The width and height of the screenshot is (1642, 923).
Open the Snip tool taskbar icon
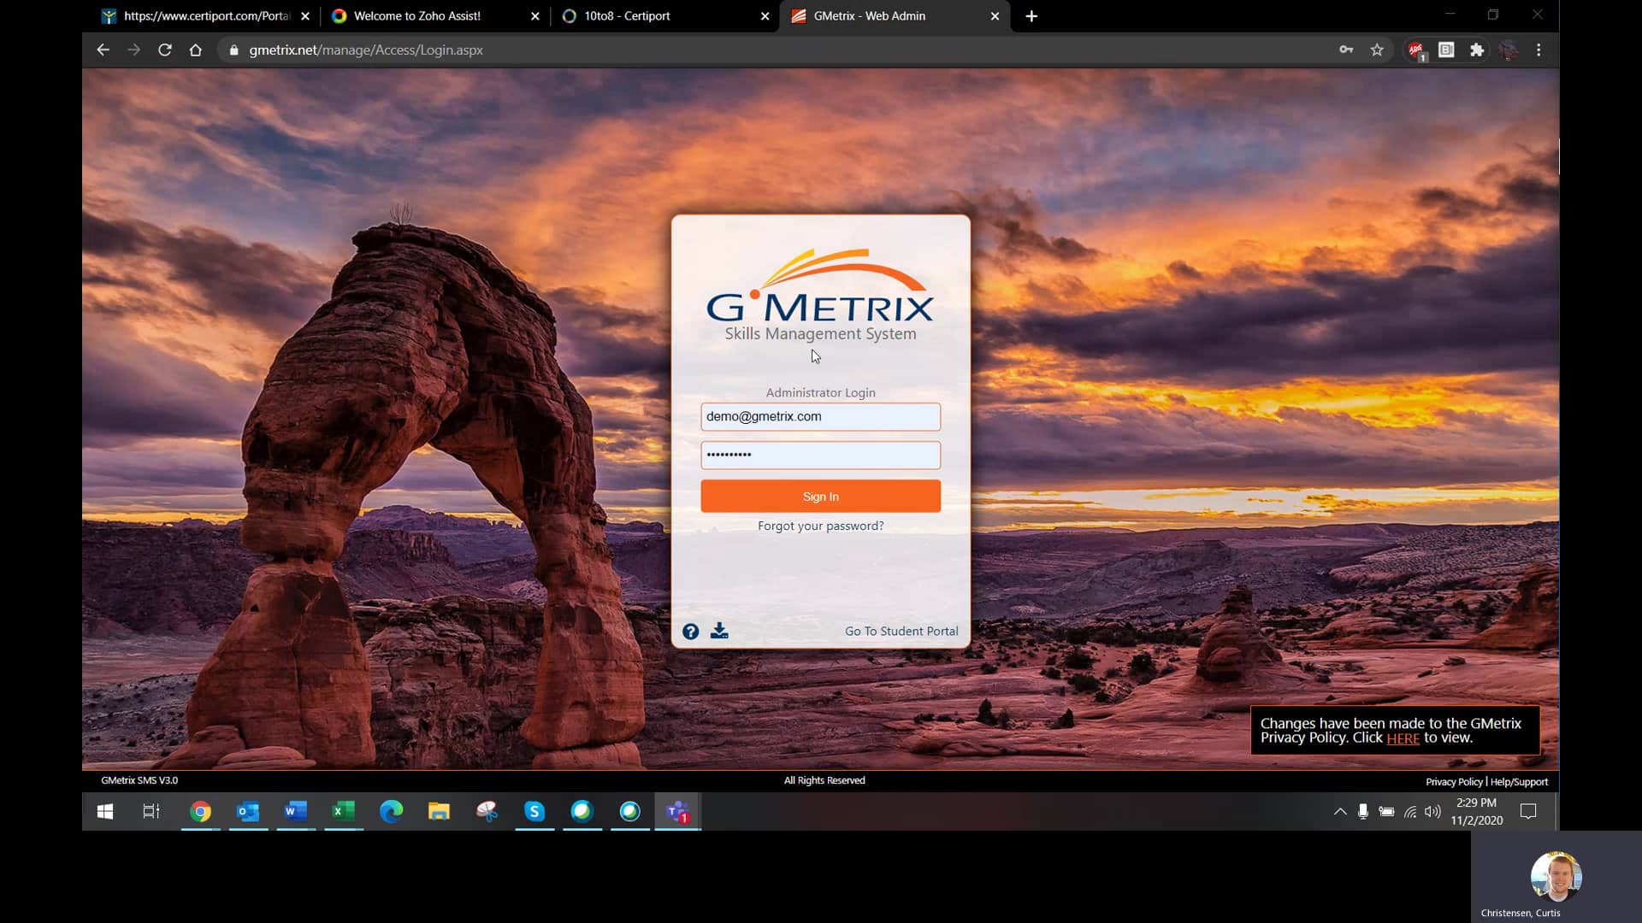coord(487,812)
